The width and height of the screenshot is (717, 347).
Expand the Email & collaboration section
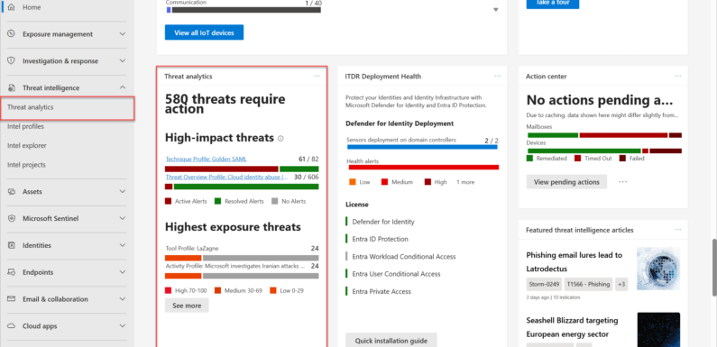click(122, 299)
